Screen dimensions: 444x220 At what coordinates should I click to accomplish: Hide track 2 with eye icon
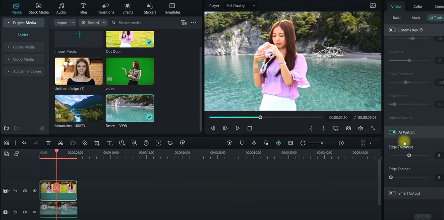35,191
